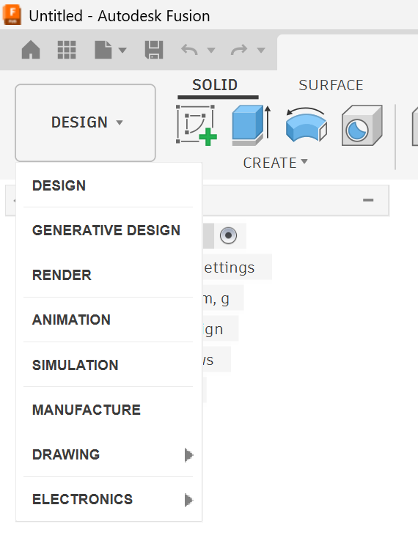Toggle the activate component radio button

[228, 235]
